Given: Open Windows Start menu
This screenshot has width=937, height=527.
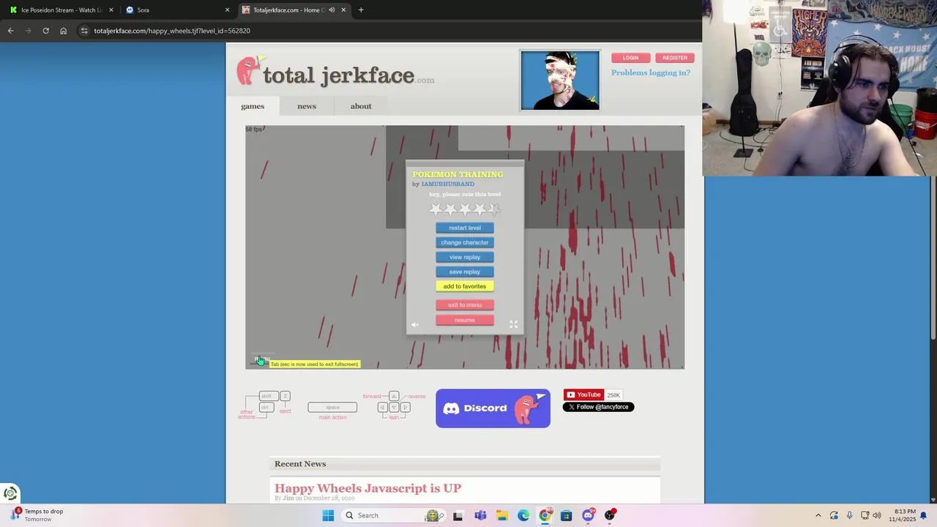Looking at the screenshot, I should (x=328, y=515).
